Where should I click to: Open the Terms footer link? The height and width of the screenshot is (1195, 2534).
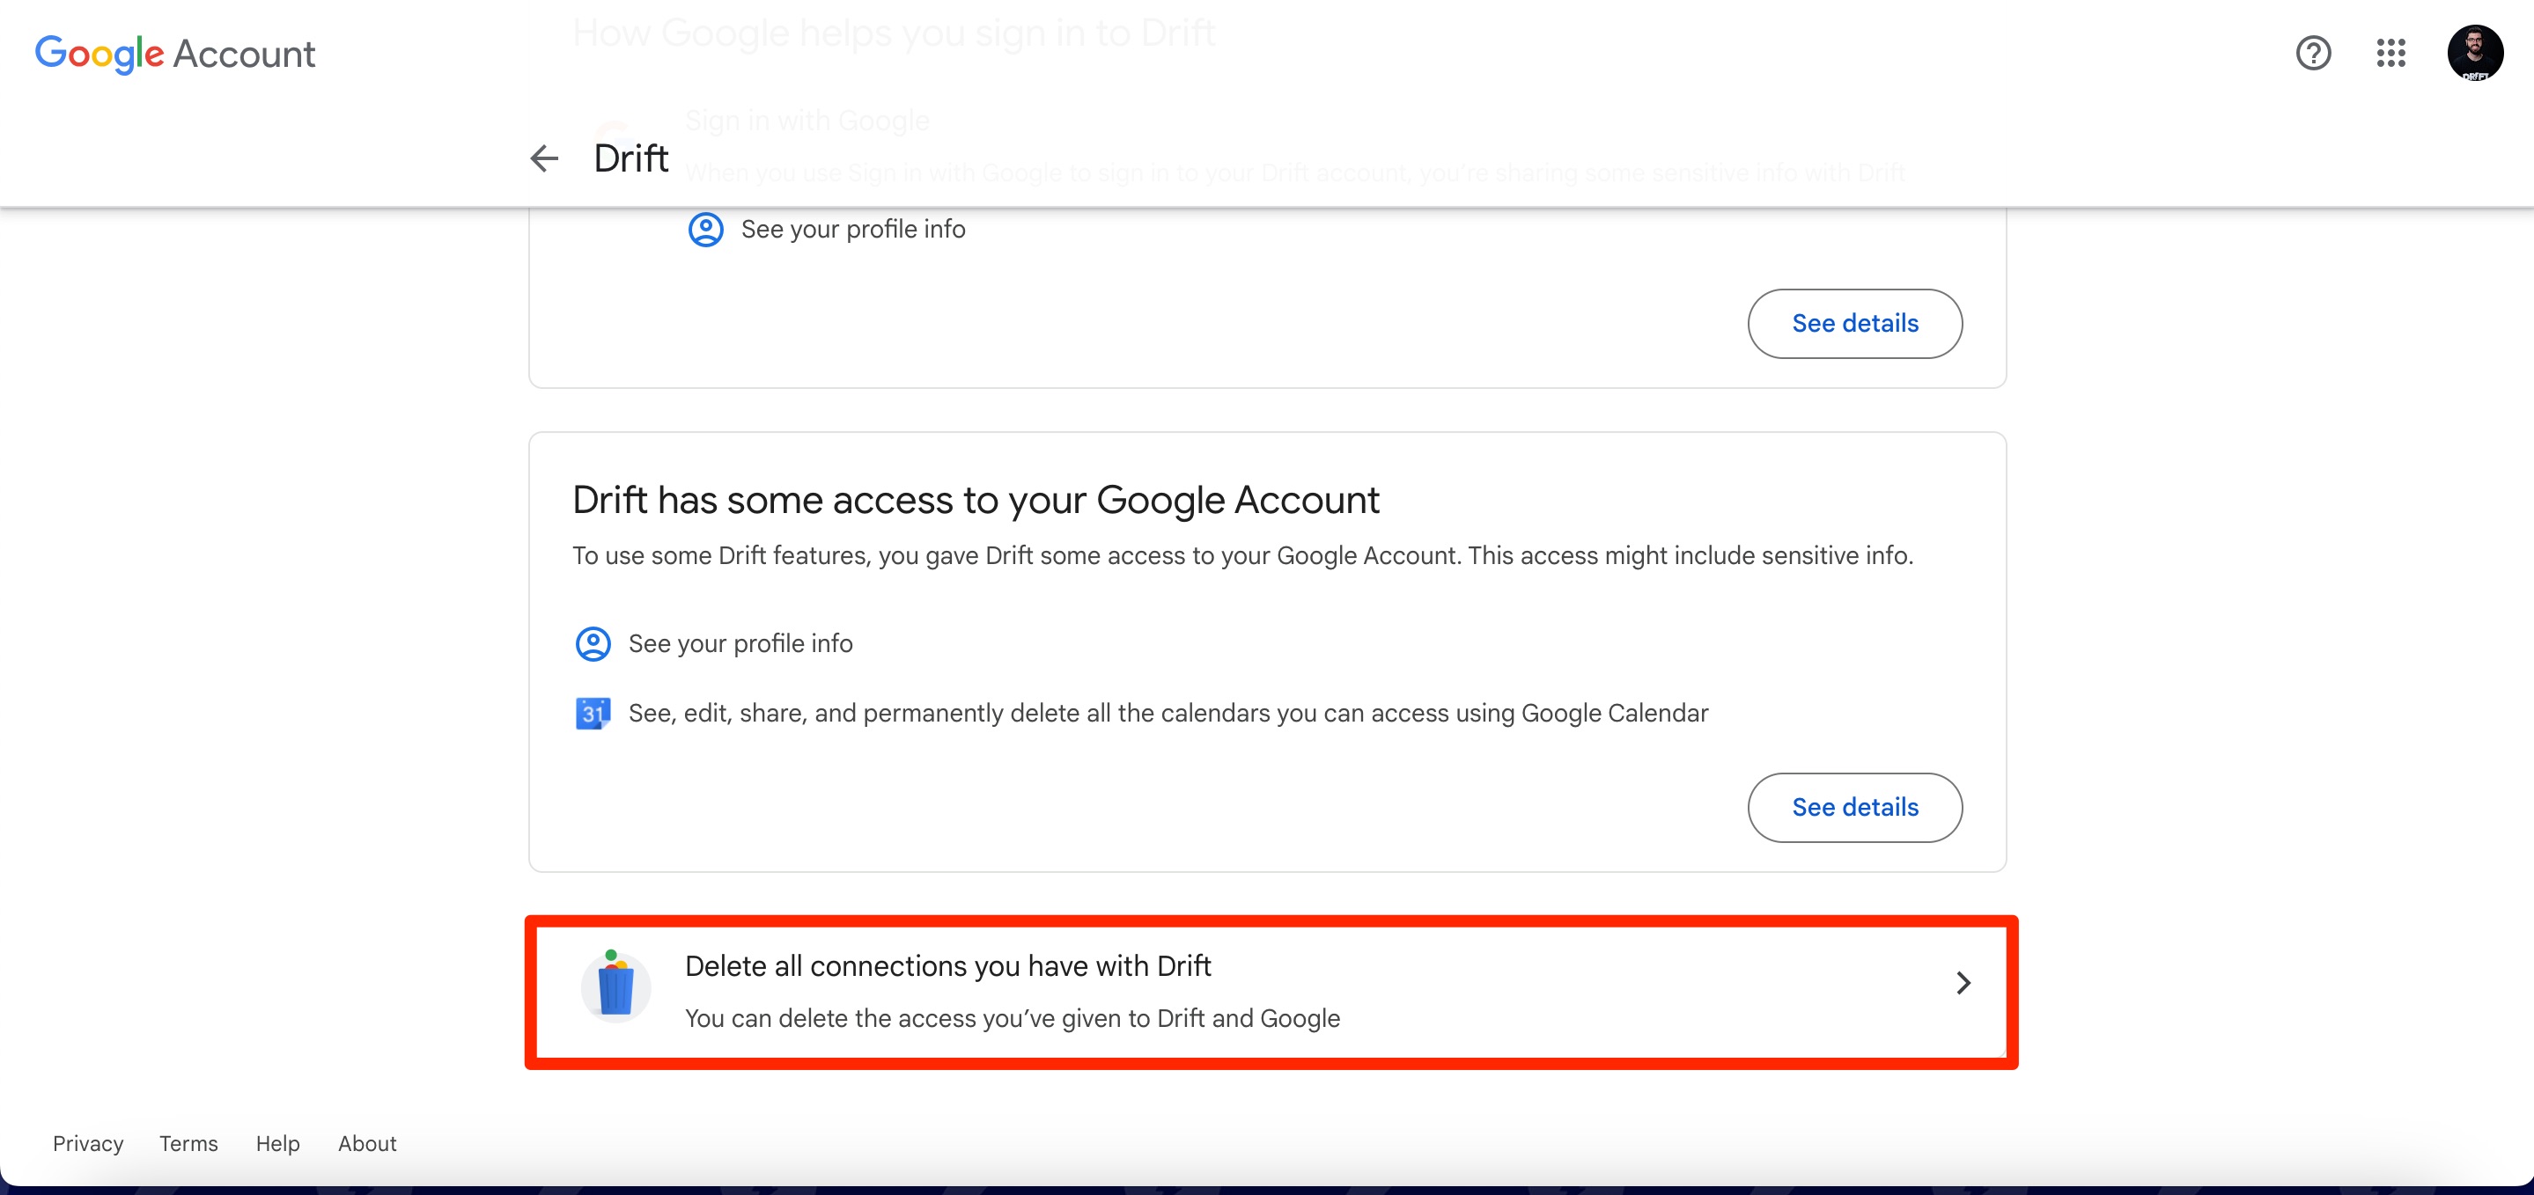coord(189,1144)
